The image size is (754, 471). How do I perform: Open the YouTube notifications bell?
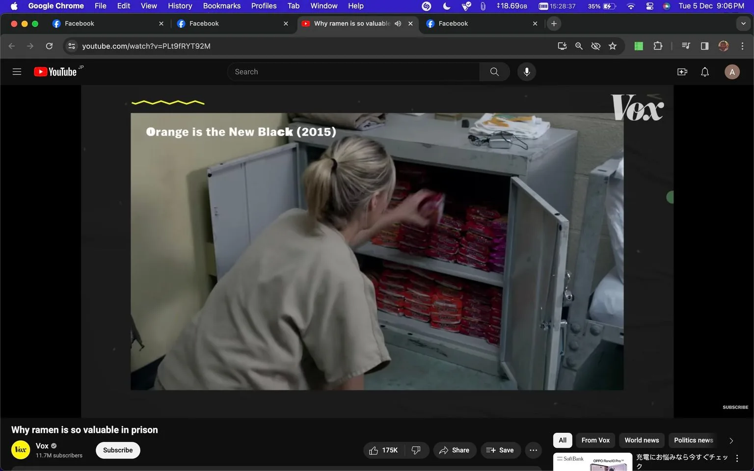(x=704, y=71)
